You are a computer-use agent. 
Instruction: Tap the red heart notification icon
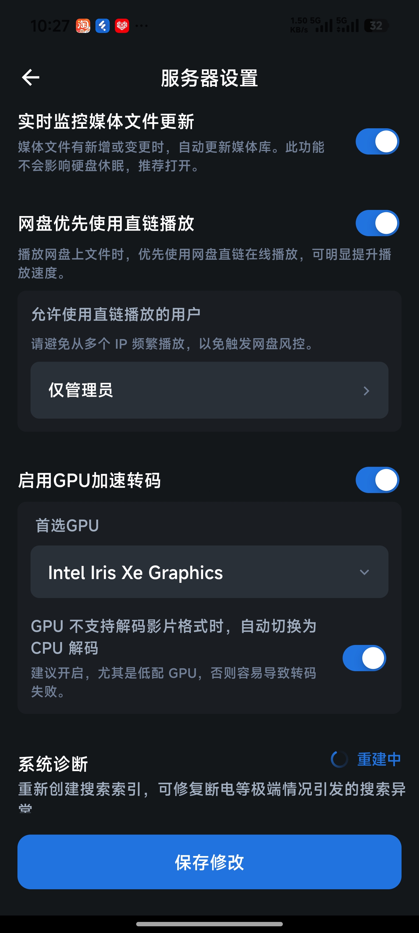click(x=122, y=26)
